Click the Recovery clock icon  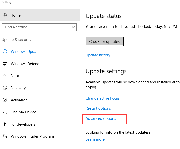(5, 88)
